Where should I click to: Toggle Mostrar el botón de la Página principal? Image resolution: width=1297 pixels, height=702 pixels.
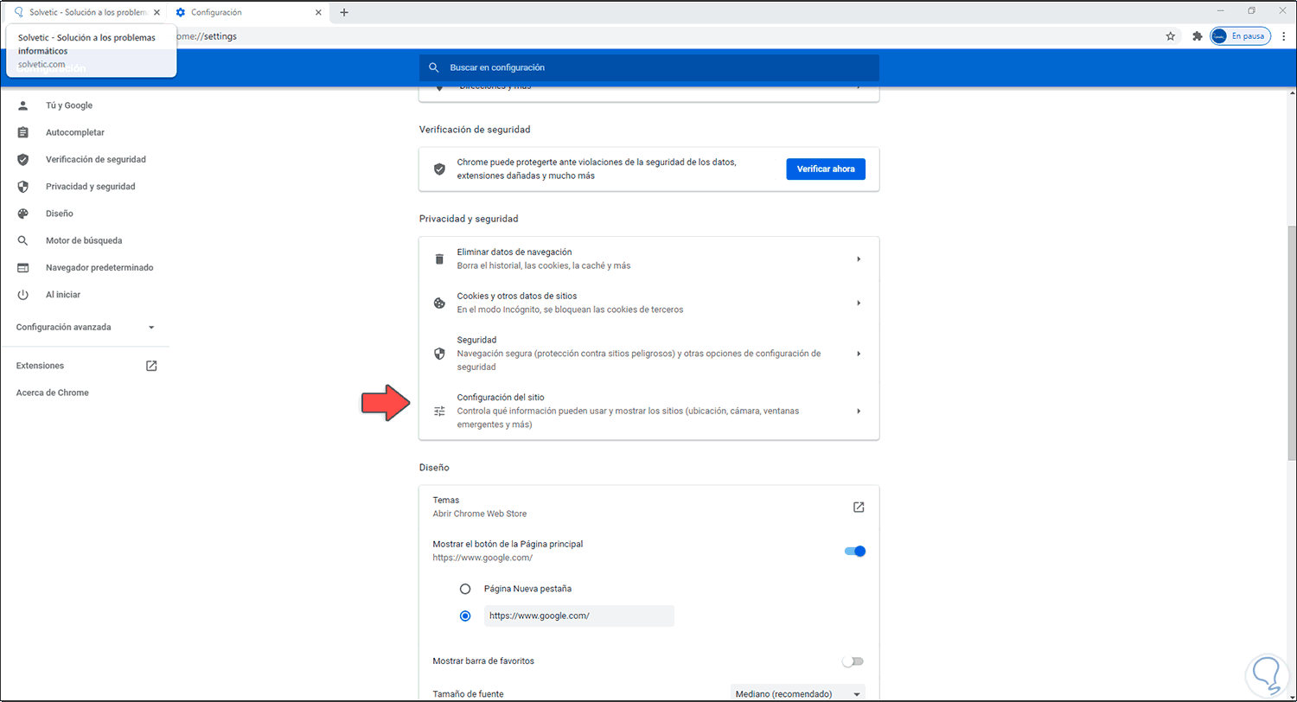[x=855, y=551]
